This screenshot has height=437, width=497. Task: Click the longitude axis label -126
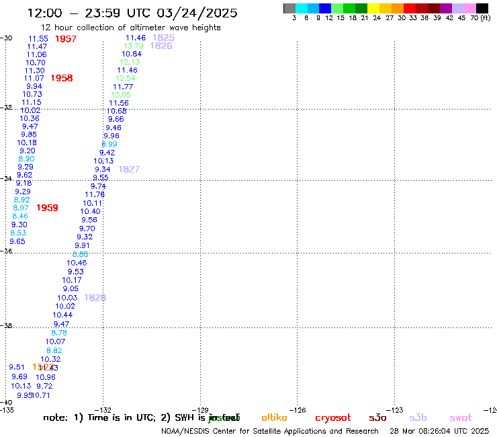(x=298, y=410)
